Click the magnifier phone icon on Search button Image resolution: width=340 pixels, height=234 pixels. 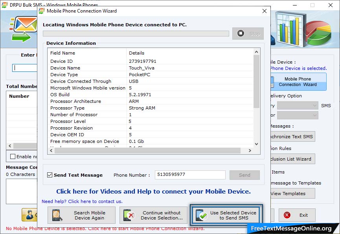(x=57, y=215)
